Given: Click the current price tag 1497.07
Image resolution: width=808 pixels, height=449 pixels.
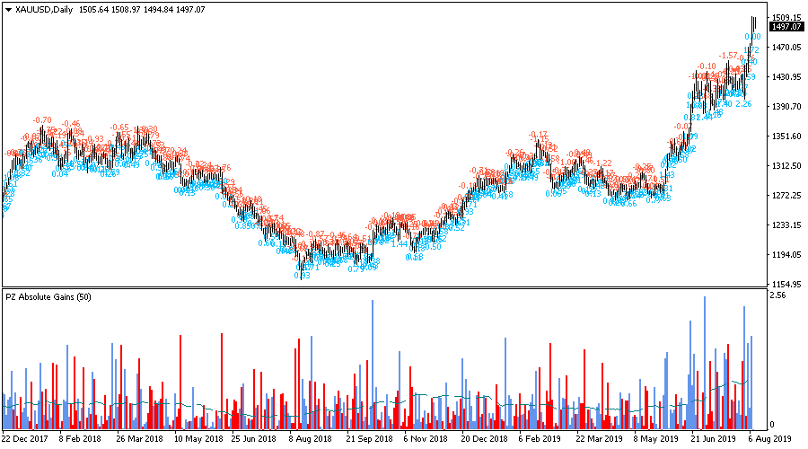Looking at the screenshot, I should tap(786, 27).
